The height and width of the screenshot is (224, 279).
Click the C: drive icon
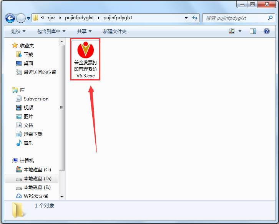click(x=19, y=169)
